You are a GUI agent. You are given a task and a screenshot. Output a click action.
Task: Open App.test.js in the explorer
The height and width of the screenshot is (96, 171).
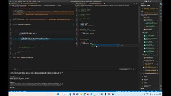(x=146, y=79)
